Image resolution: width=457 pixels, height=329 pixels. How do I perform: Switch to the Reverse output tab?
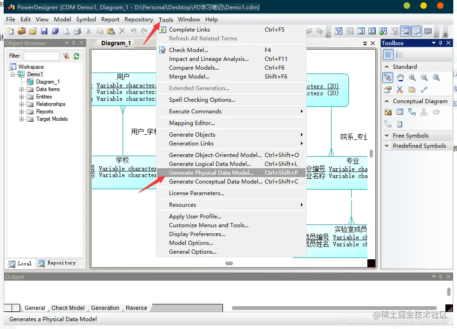coord(136,308)
